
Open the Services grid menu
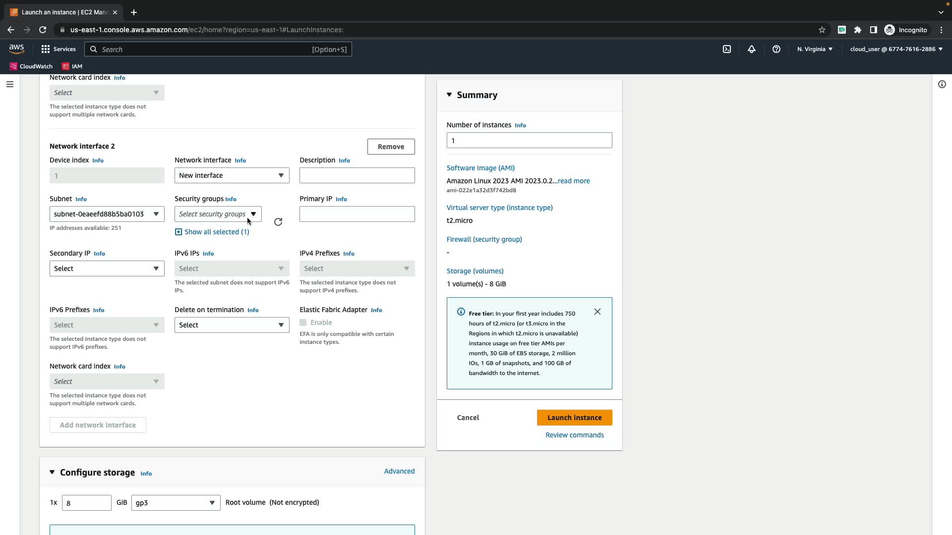(59, 49)
